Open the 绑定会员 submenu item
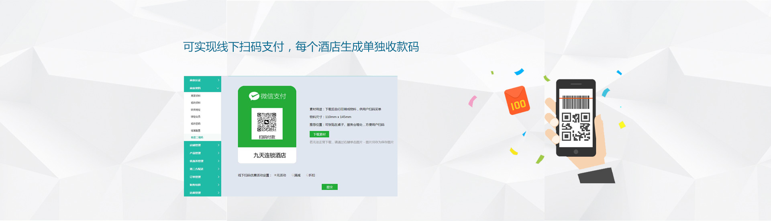Image resolution: width=771 pixels, height=221 pixels. click(x=196, y=117)
